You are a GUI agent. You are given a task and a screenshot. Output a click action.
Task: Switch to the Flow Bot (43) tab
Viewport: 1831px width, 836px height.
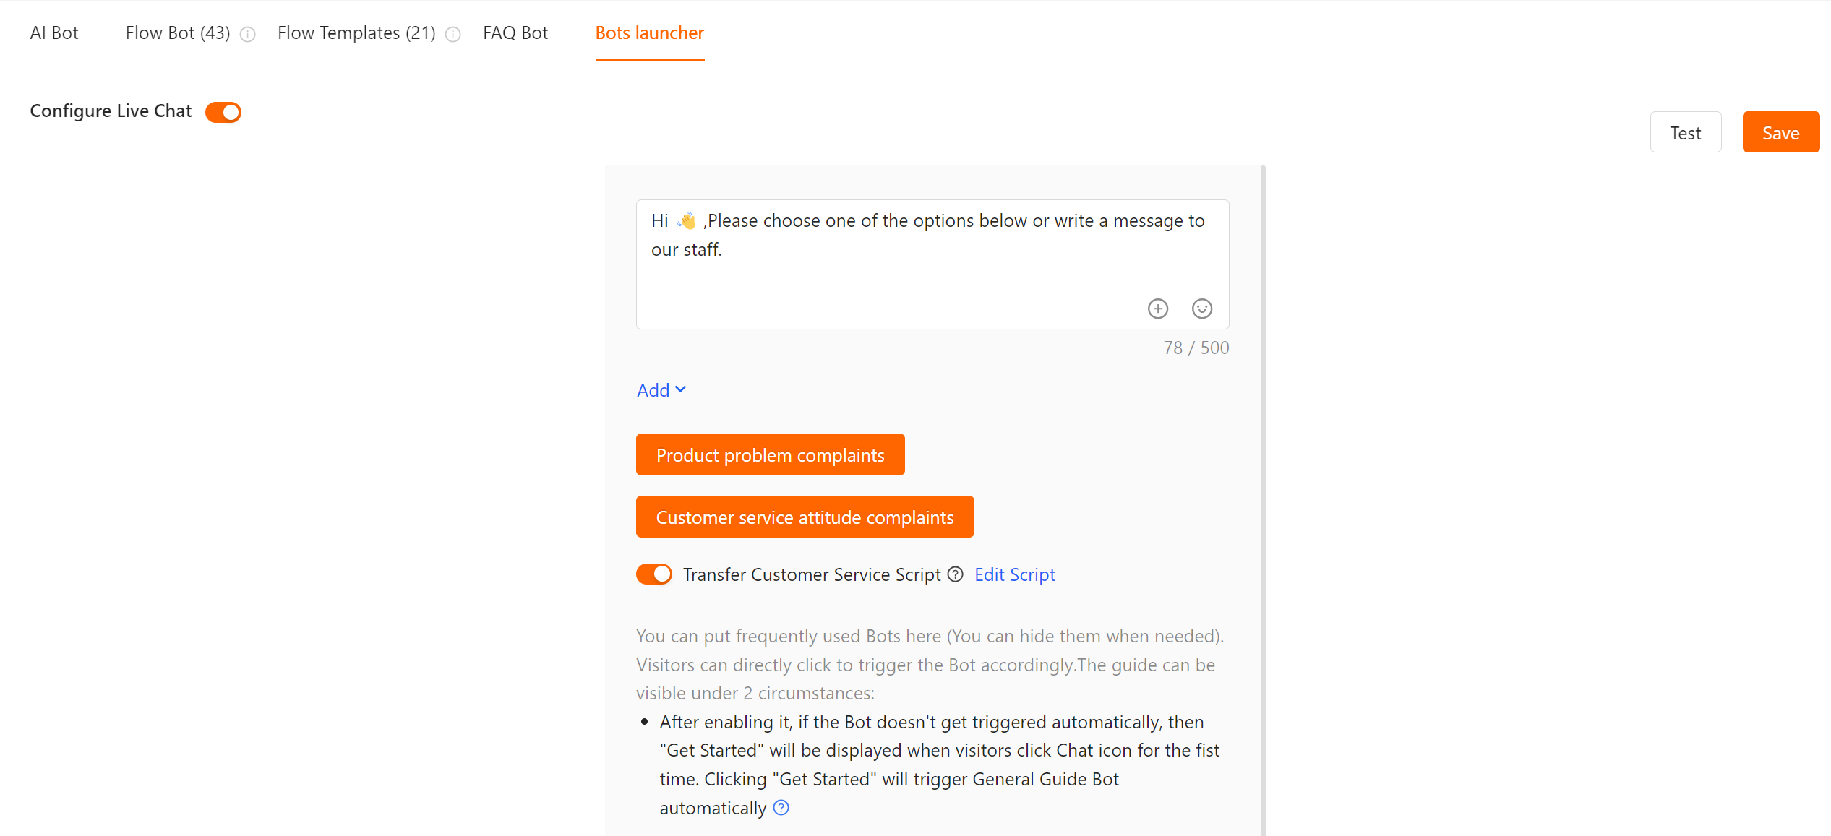(178, 33)
